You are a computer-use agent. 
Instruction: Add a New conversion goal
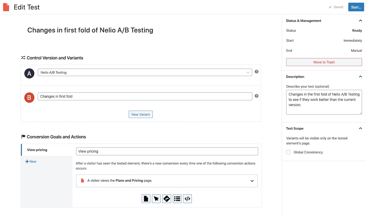click(31, 161)
